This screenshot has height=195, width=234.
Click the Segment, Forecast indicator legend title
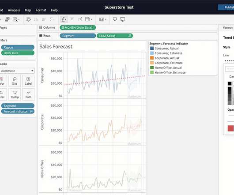pos(169,44)
